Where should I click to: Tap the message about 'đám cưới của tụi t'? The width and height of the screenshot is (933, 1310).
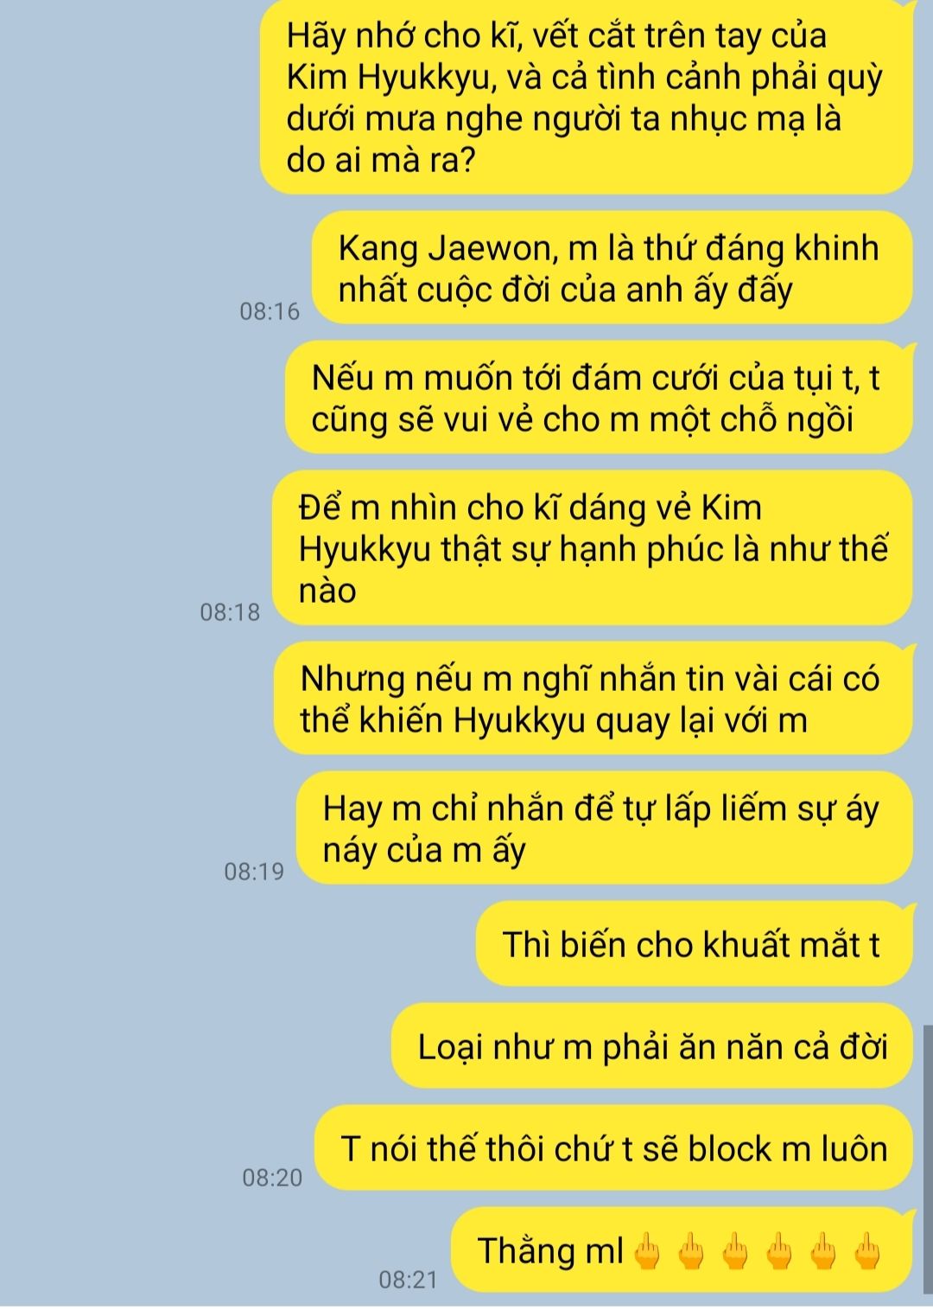pos(599,398)
